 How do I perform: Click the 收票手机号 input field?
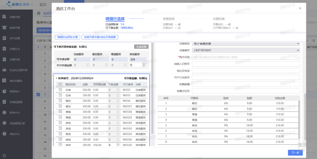(246, 91)
